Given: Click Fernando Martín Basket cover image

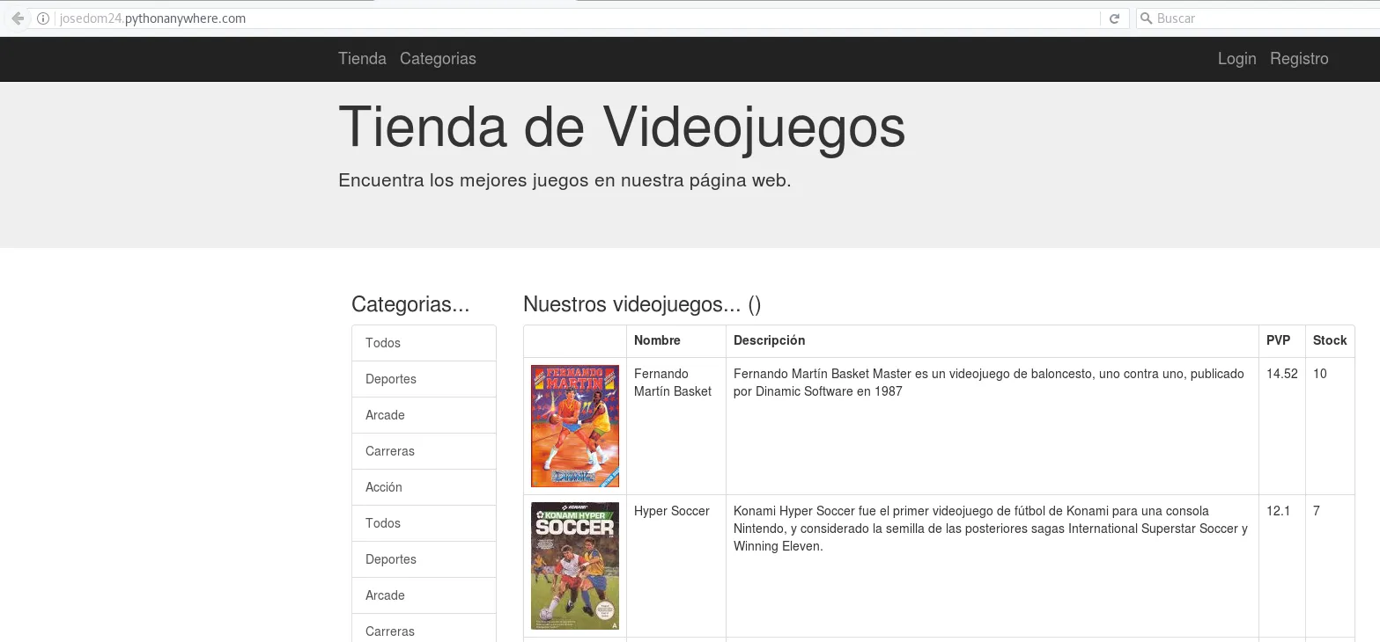Looking at the screenshot, I should (575, 426).
